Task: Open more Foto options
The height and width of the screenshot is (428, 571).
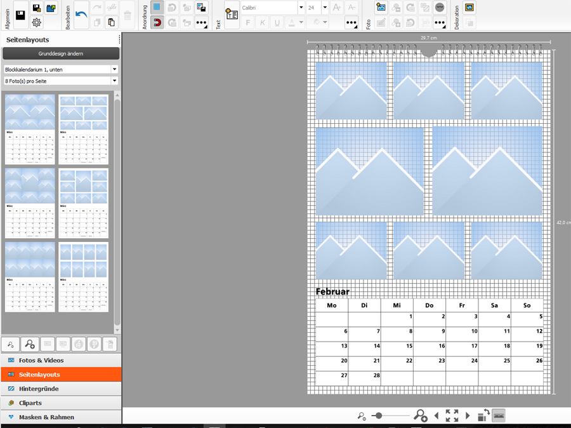Action: (x=440, y=22)
